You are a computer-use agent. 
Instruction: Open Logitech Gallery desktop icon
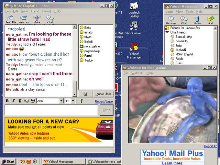point(134,10)
